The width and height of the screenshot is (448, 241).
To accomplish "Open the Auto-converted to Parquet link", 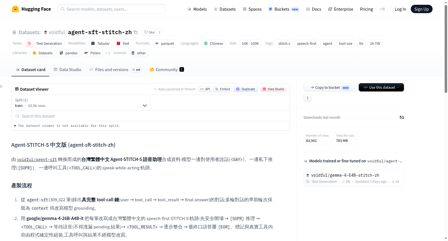I will (177, 89).
